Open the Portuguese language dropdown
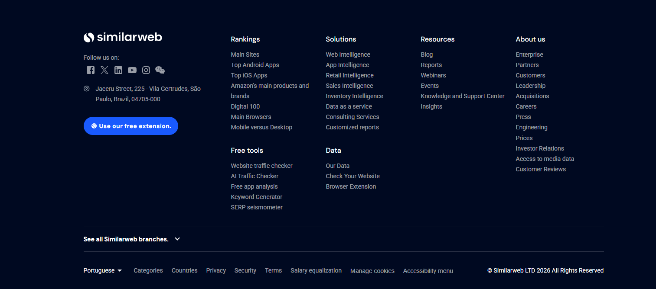Screen dimensions: 656x289 [103, 270]
